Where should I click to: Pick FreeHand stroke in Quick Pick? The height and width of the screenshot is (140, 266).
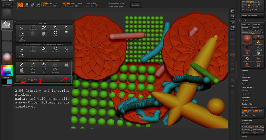44,28
